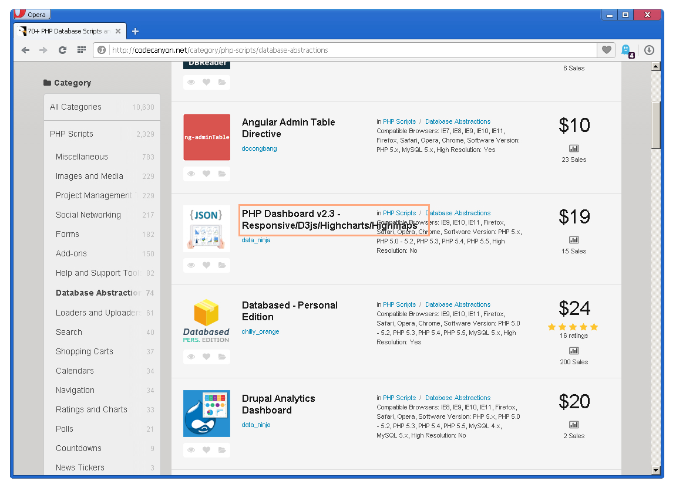Select Images and Media subcategory
Viewport: 676px width, 488px height.
point(102,176)
